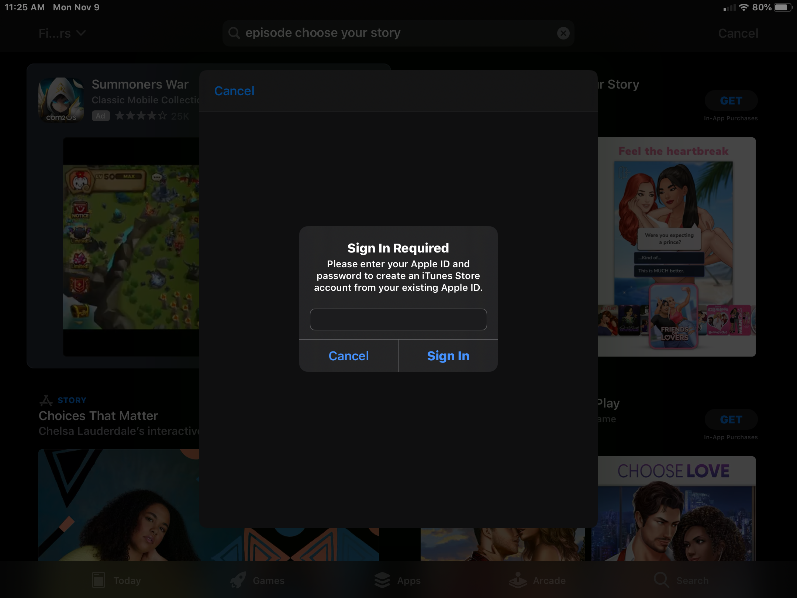Tap the magnifier icon in search bar

pos(234,33)
